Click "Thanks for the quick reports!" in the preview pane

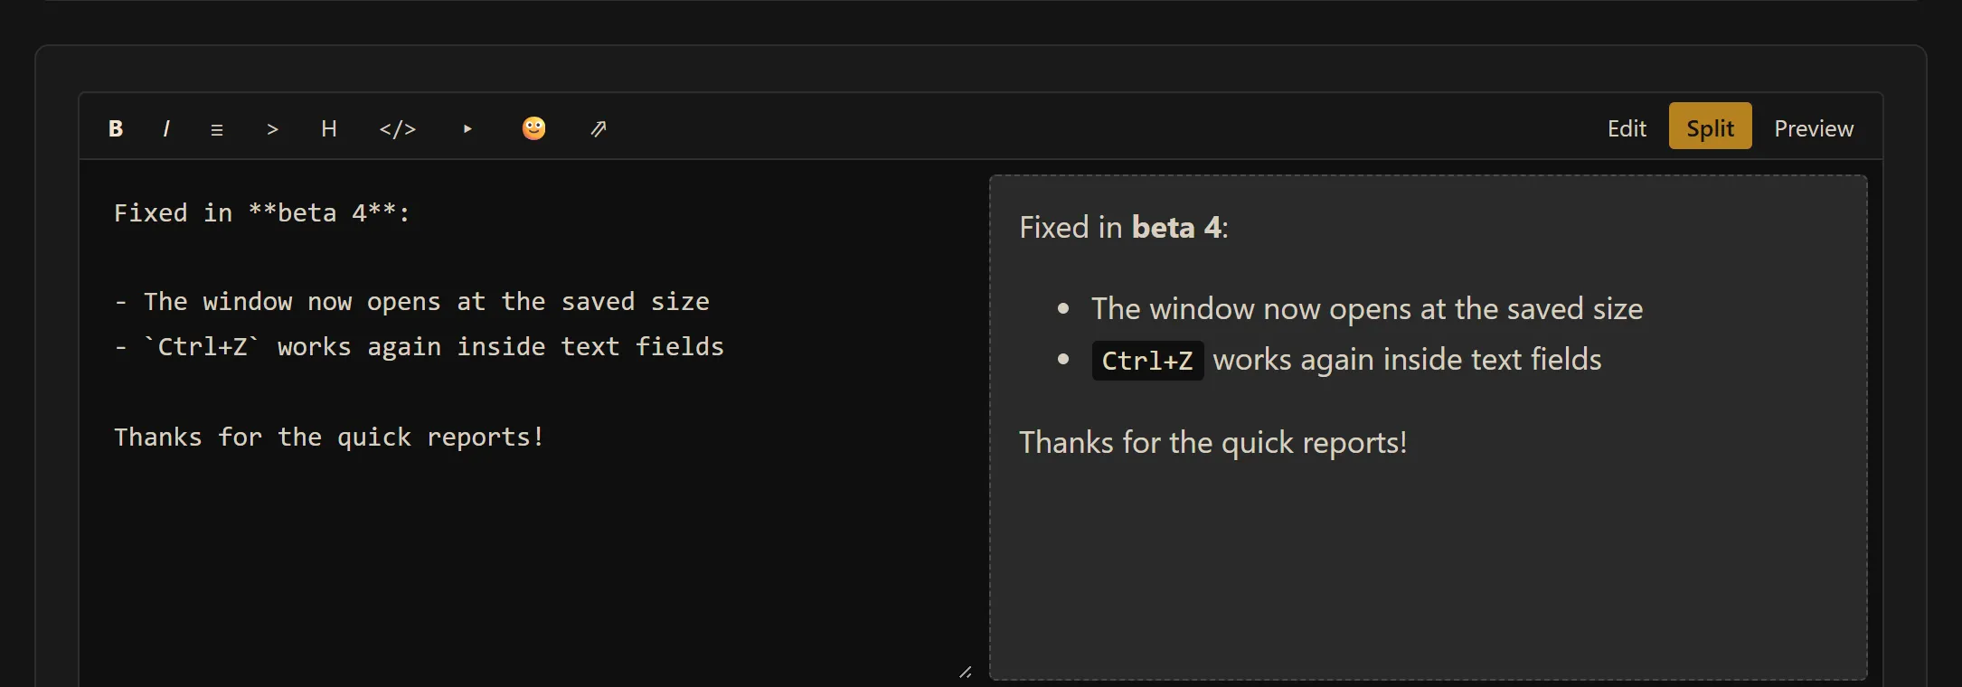tap(1213, 443)
